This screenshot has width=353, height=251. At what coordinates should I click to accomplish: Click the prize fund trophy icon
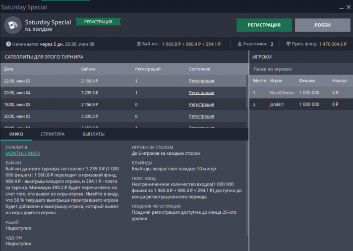(x=288, y=44)
